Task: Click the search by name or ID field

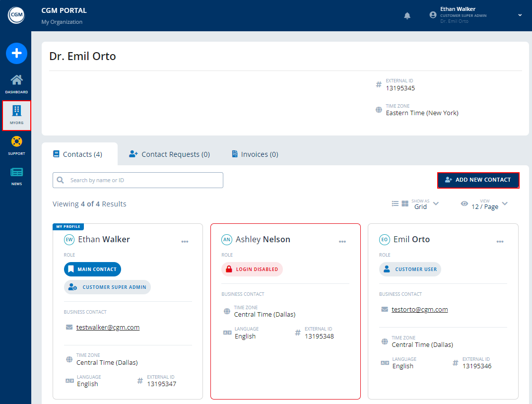Action: pos(138,180)
